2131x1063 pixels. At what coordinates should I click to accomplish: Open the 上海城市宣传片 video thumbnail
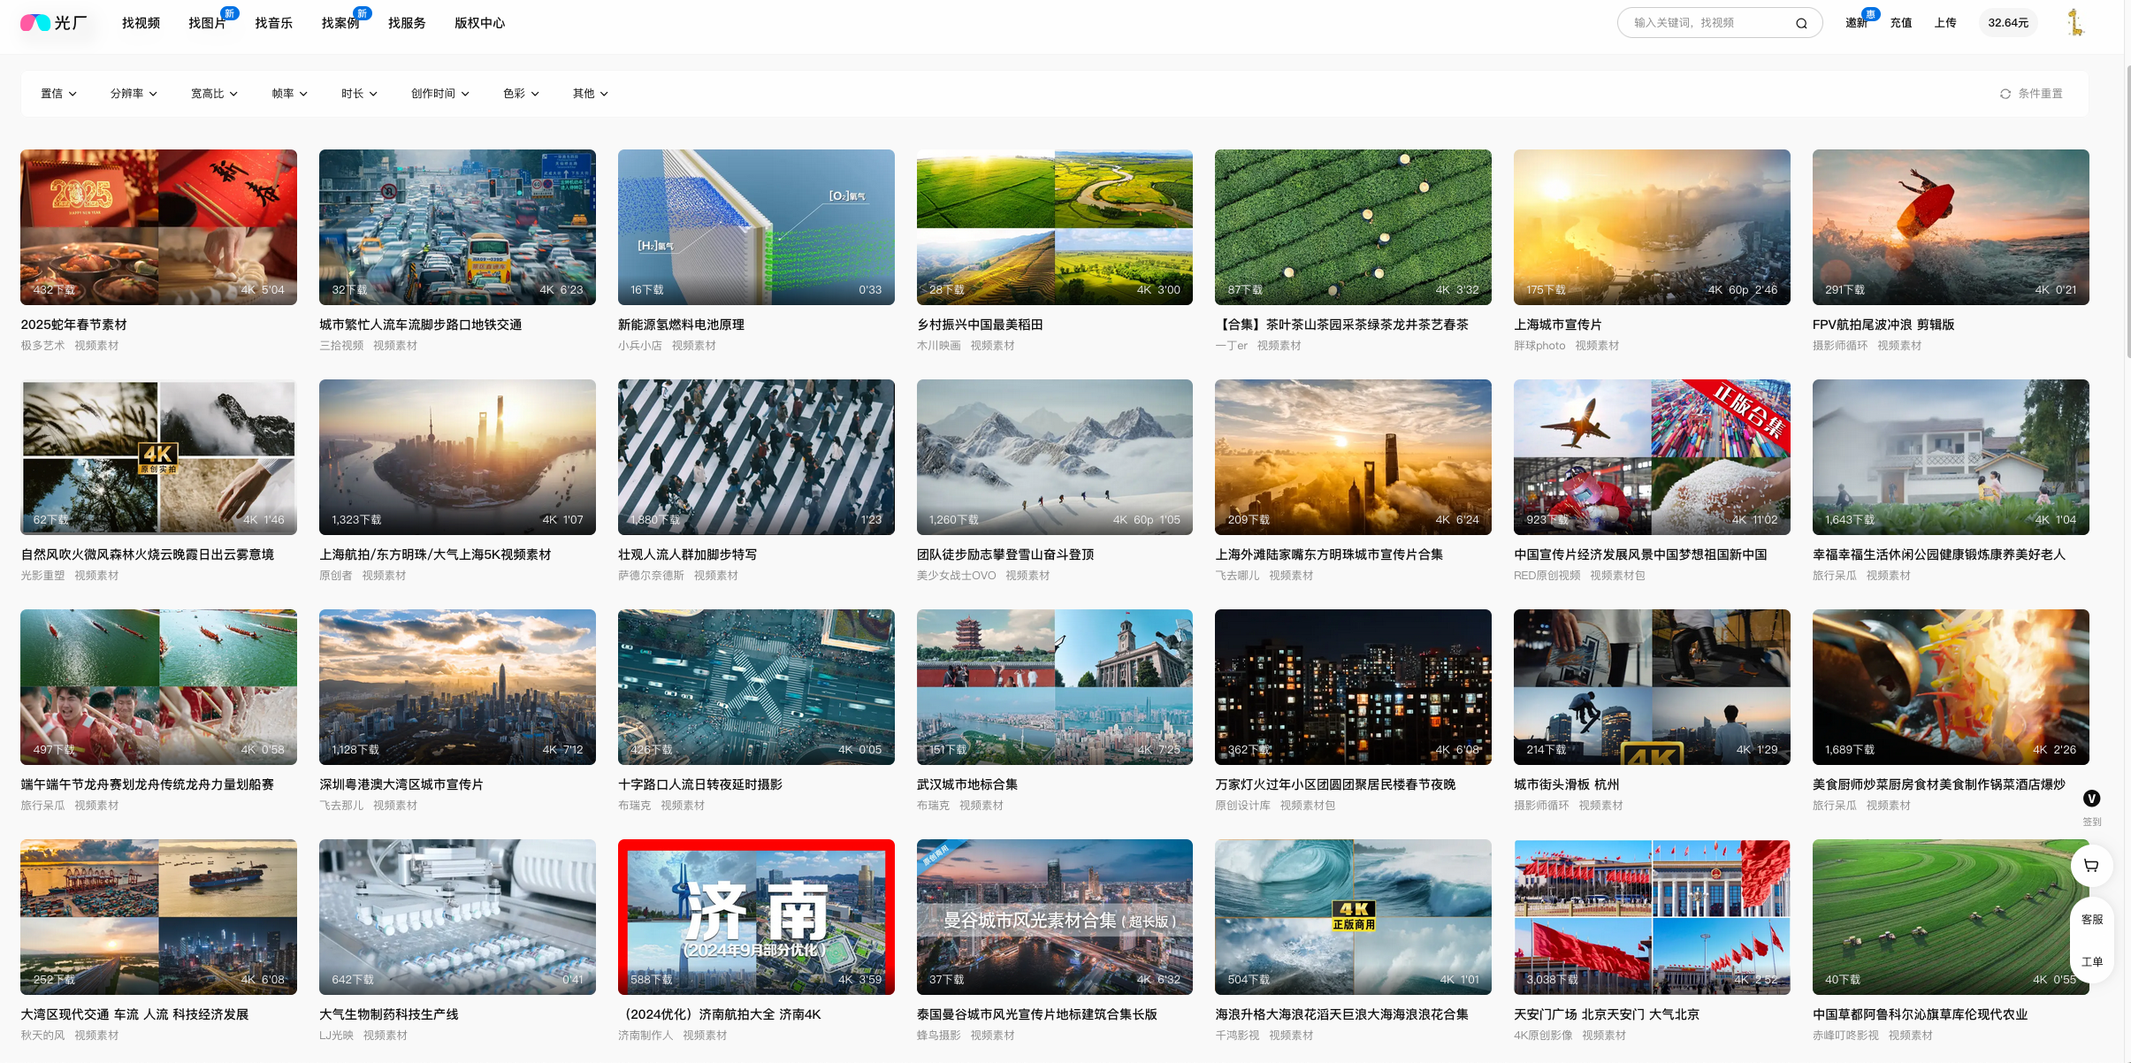click(1651, 227)
